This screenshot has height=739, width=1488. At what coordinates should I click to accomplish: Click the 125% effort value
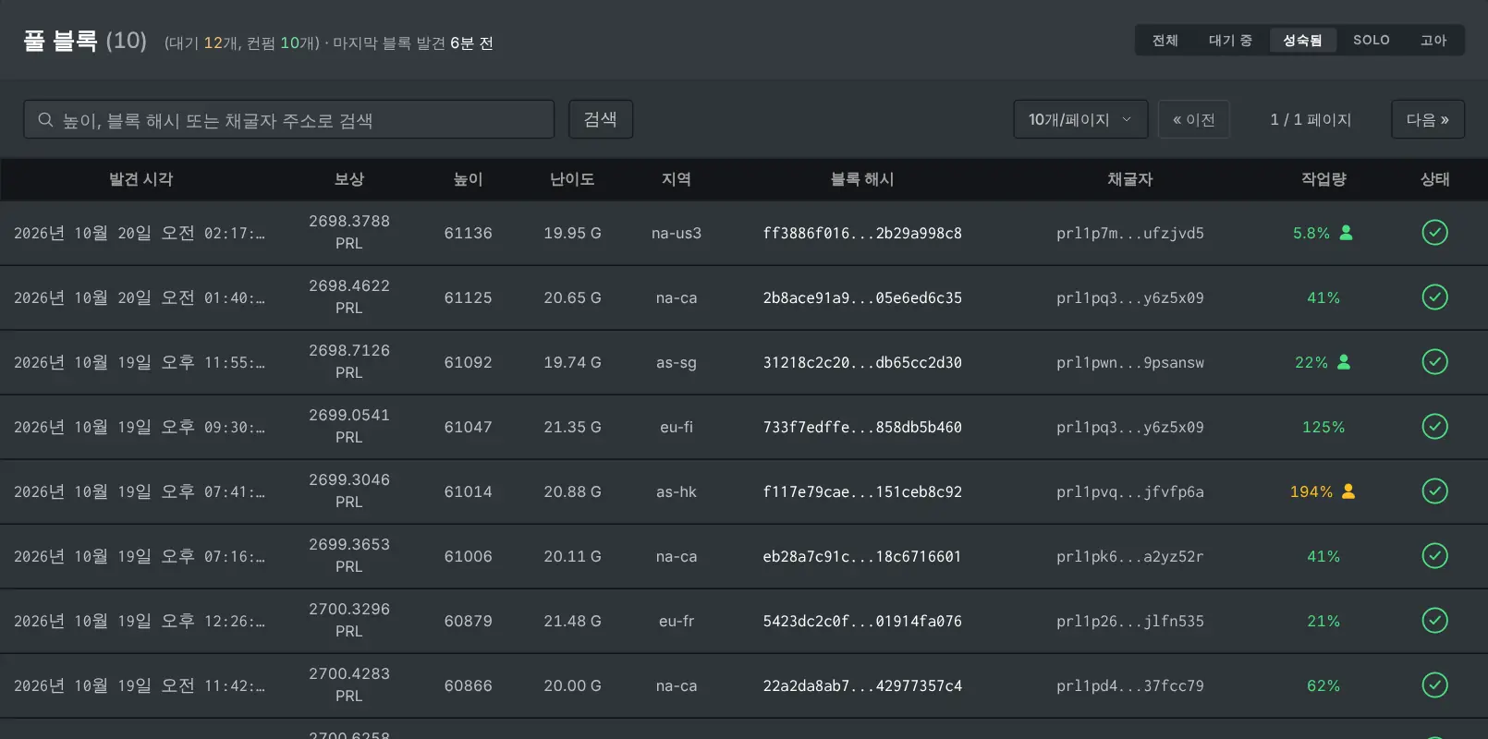pyautogui.click(x=1323, y=428)
